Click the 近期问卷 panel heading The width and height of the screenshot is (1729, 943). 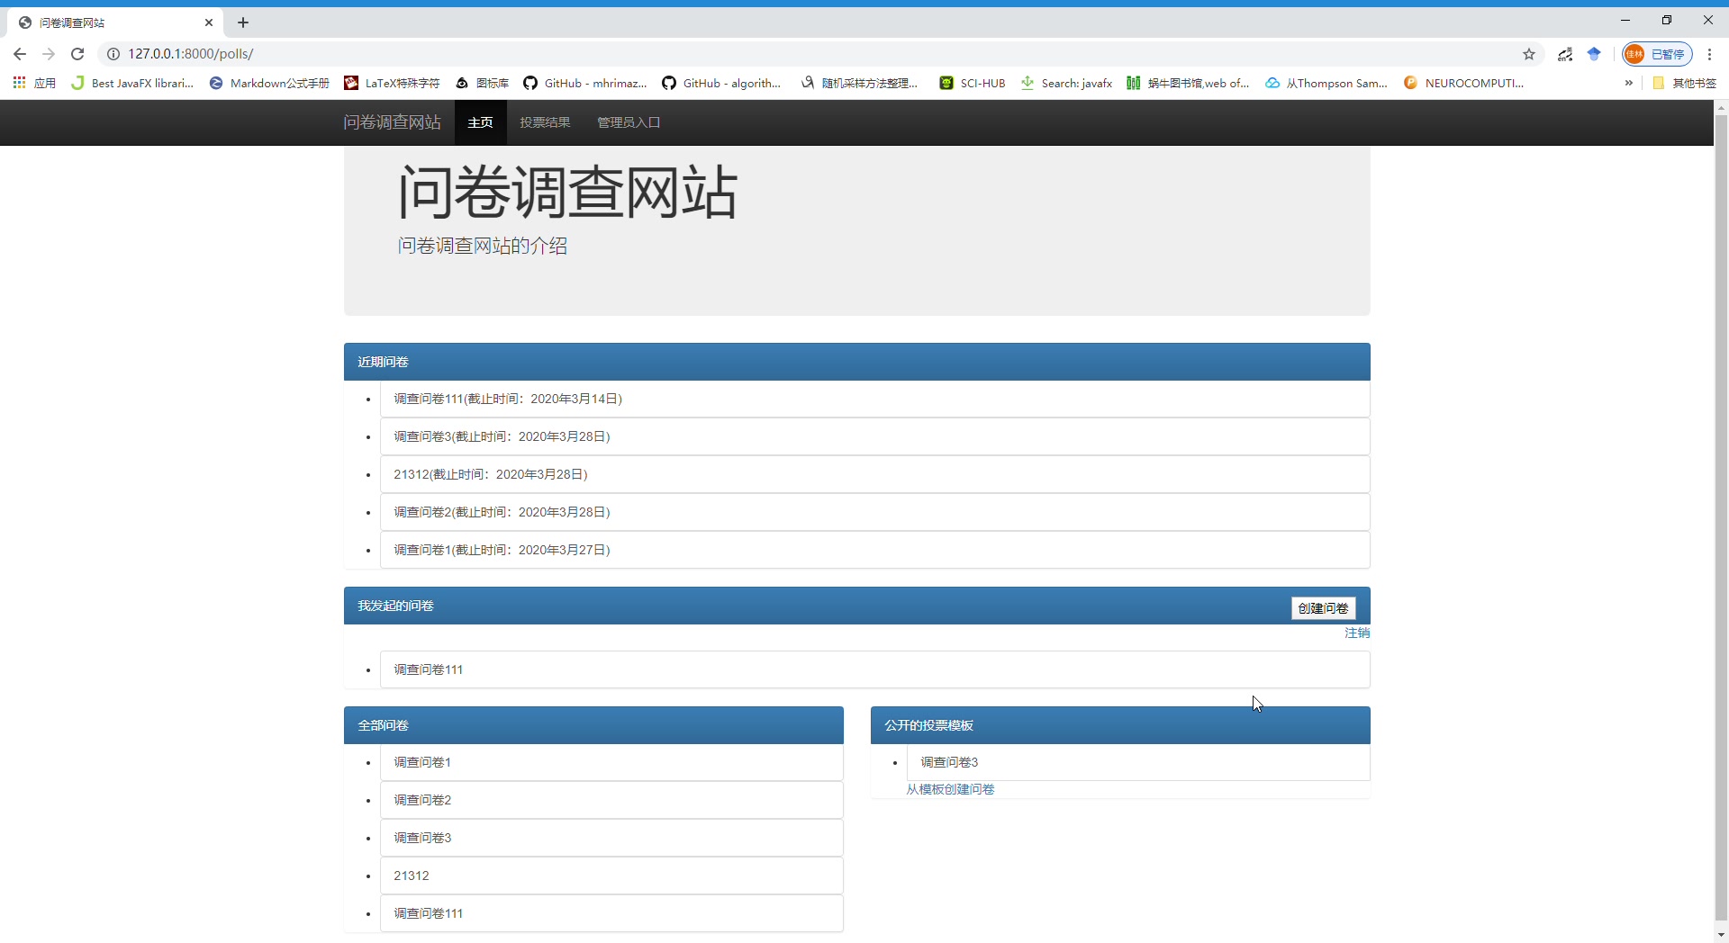(x=857, y=362)
